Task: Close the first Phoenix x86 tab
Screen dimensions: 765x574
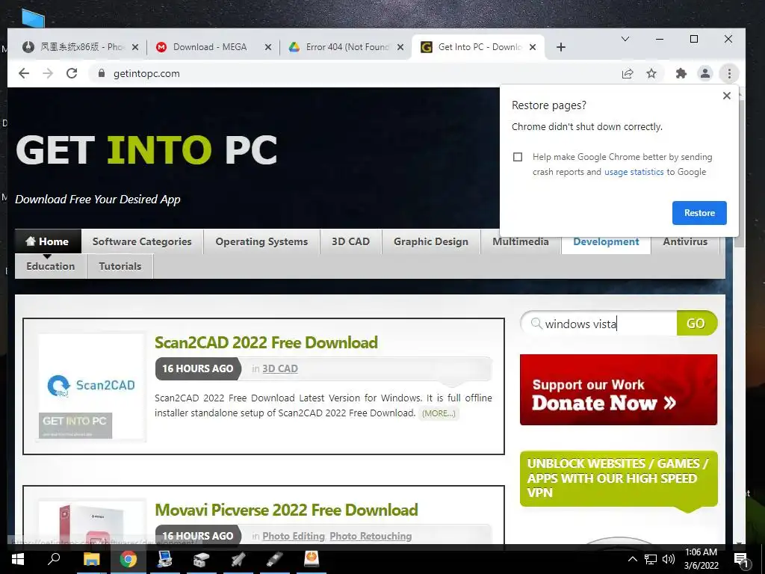Action: click(135, 47)
